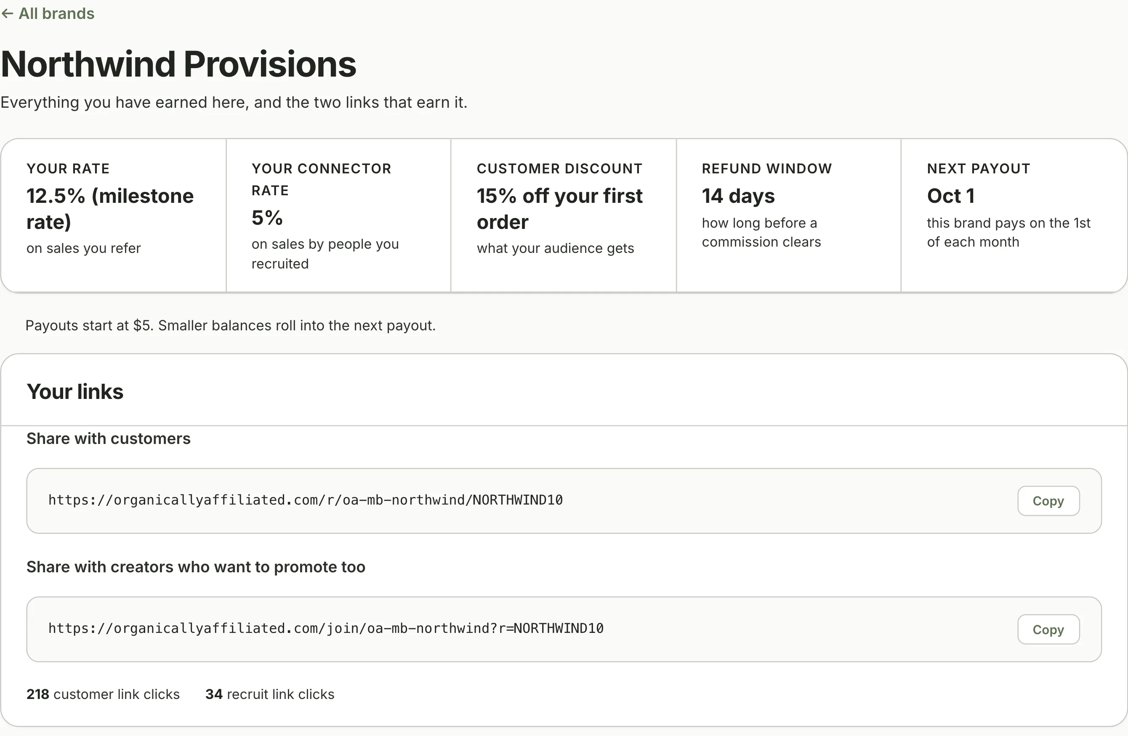Click the Payouts start at $5 note

tap(230, 326)
